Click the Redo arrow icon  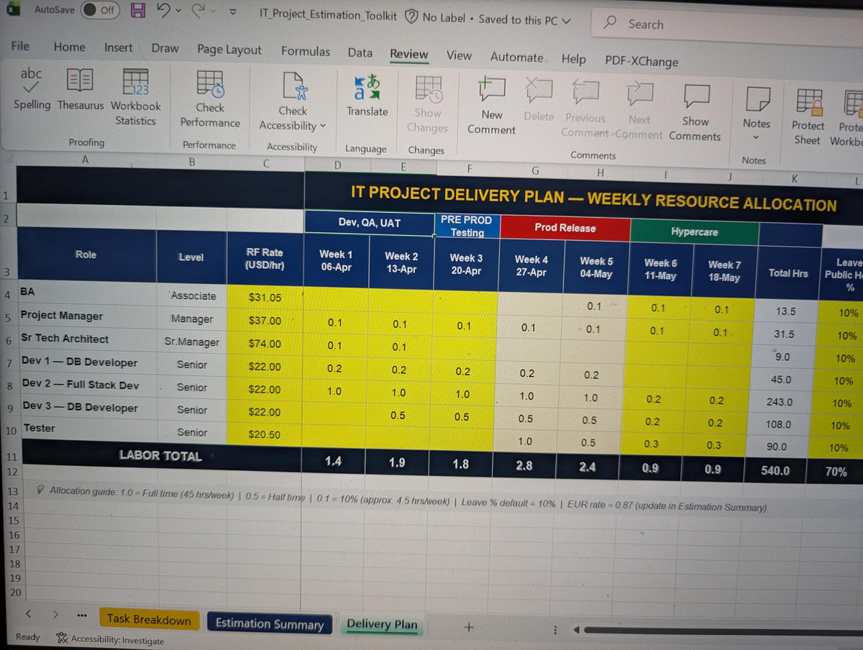199,12
